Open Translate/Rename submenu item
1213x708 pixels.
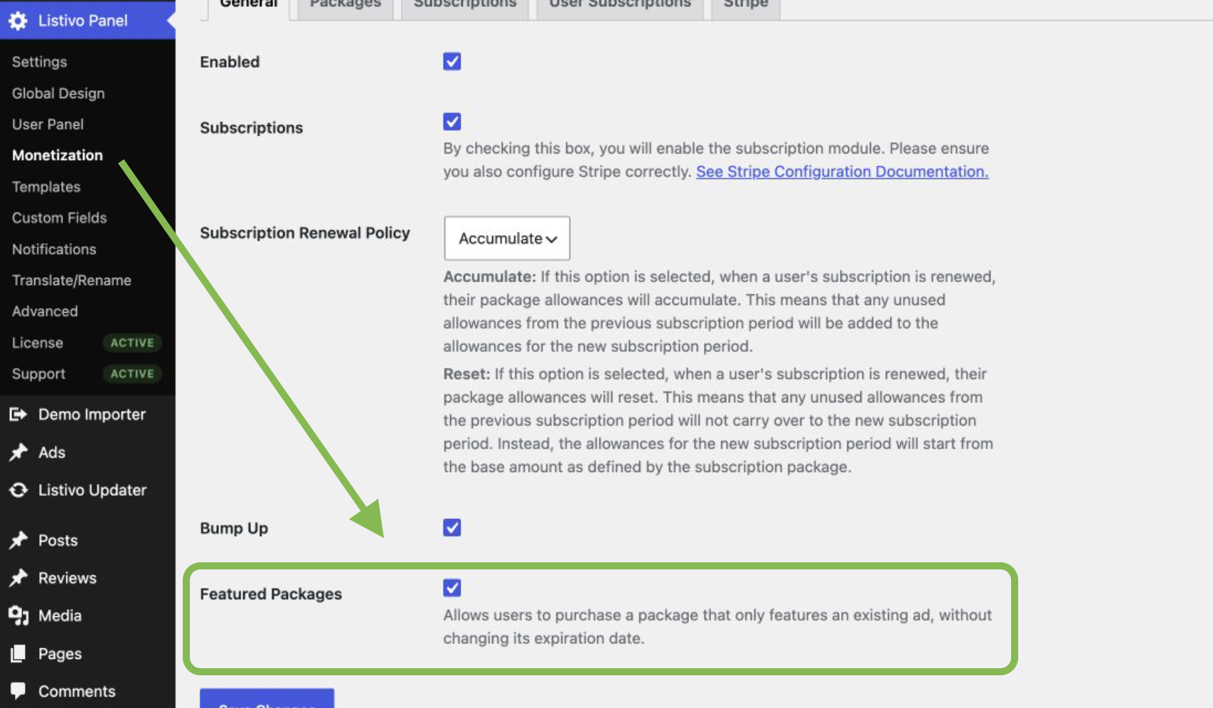[72, 280]
